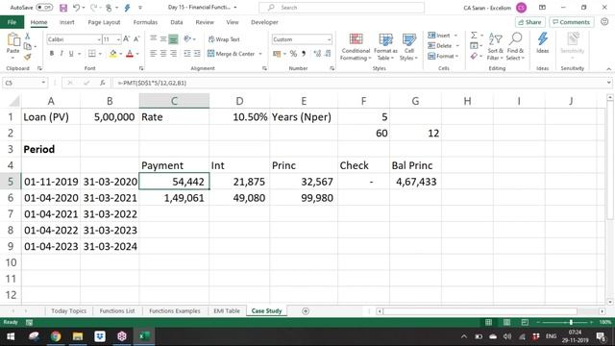
Task: Click the Paste clipboard icon
Action: coord(12,39)
